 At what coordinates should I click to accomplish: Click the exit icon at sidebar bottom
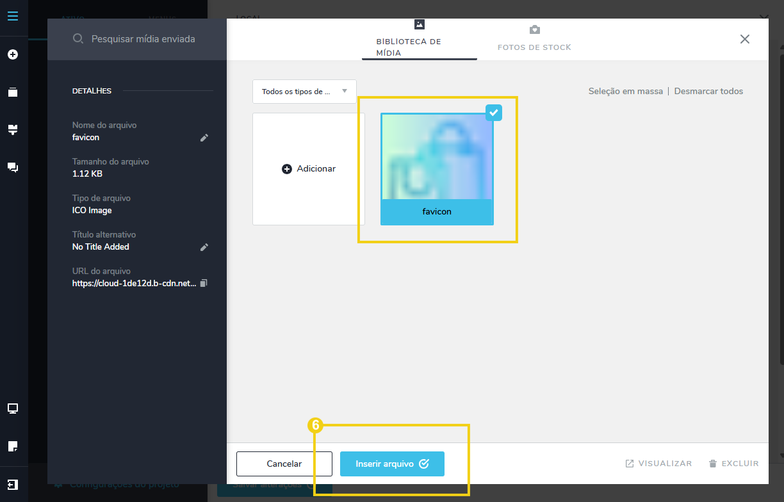click(x=13, y=484)
